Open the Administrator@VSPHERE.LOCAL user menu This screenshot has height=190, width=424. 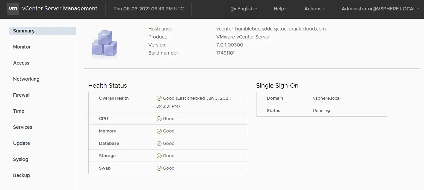[381, 9]
